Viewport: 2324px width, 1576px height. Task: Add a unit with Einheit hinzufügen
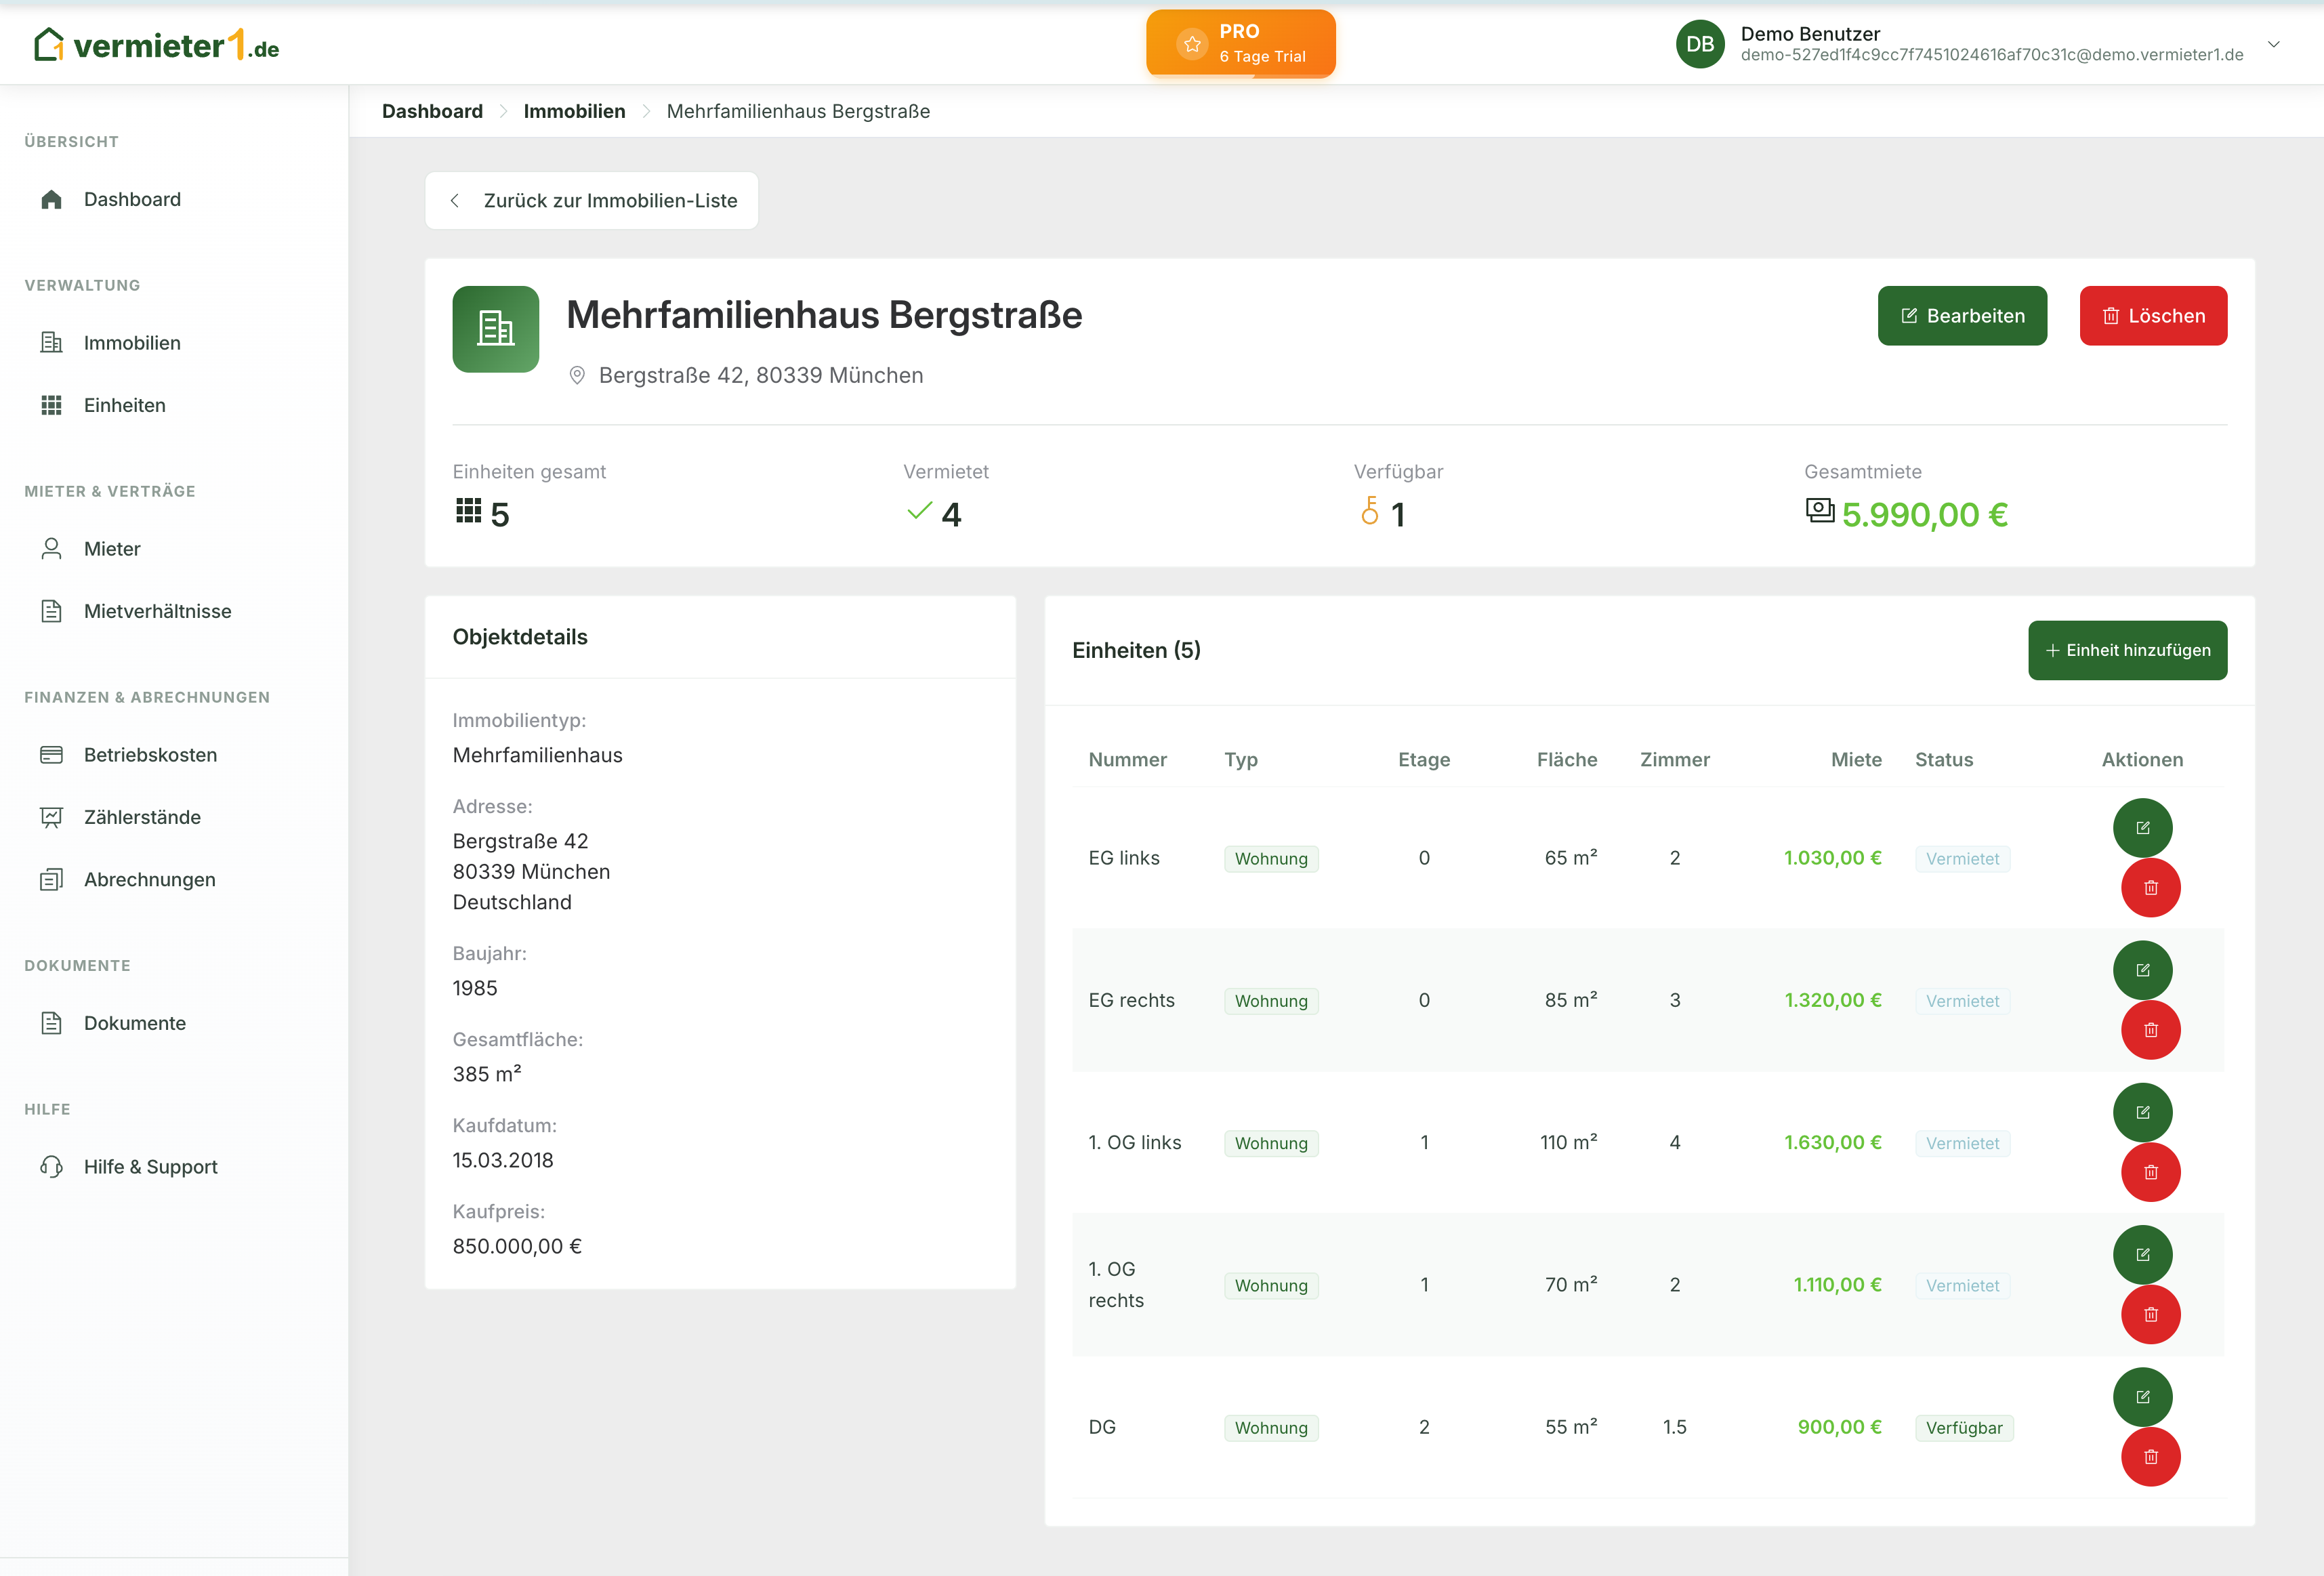point(2128,650)
